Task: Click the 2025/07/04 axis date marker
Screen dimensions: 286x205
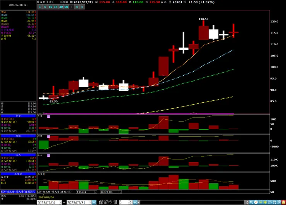Action: tap(46, 197)
